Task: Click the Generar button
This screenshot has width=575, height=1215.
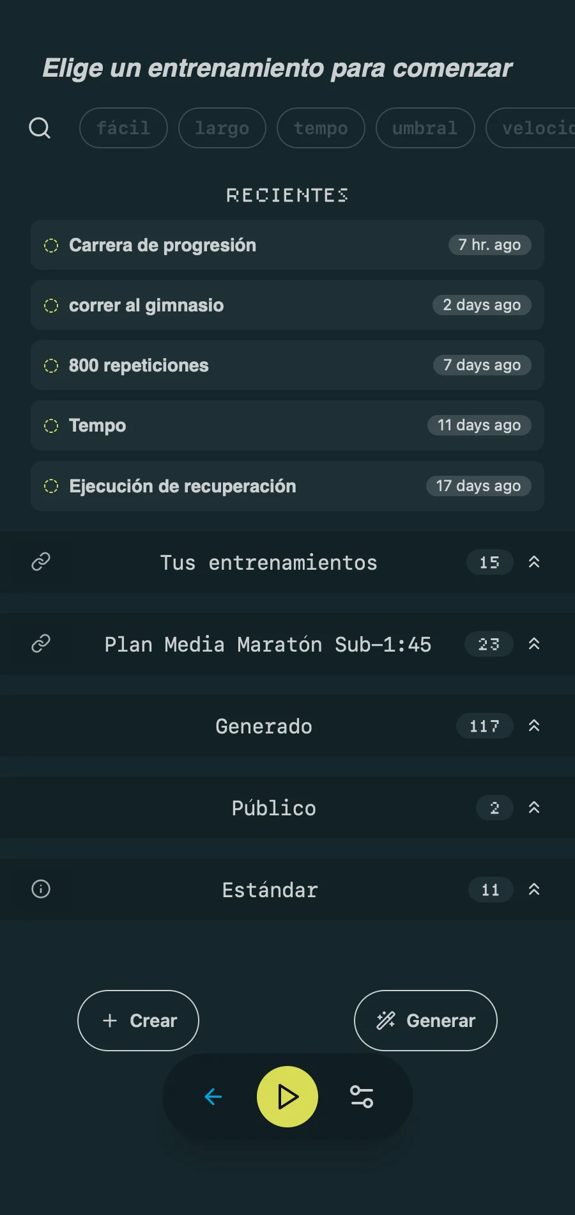Action: (x=425, y=1021)
